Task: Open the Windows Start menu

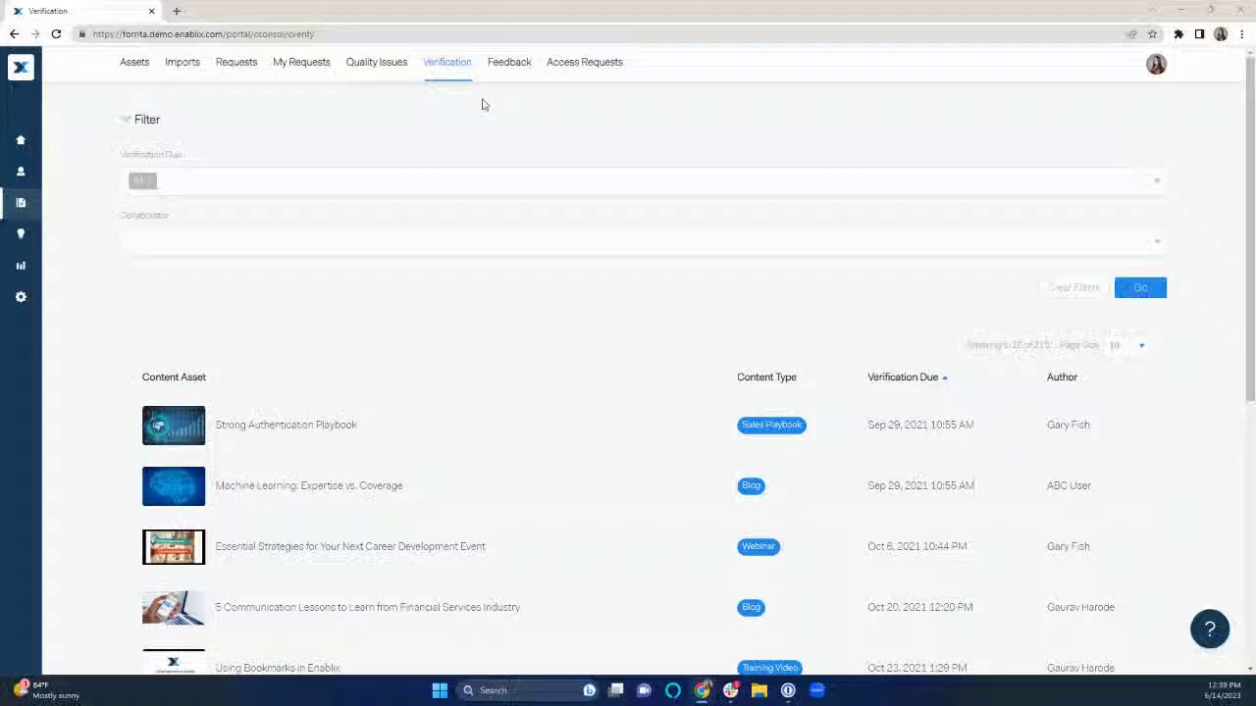Action: 440,690
